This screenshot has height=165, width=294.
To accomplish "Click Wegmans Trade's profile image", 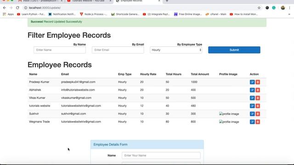I will pyautogui.click(x=229, y=122).
